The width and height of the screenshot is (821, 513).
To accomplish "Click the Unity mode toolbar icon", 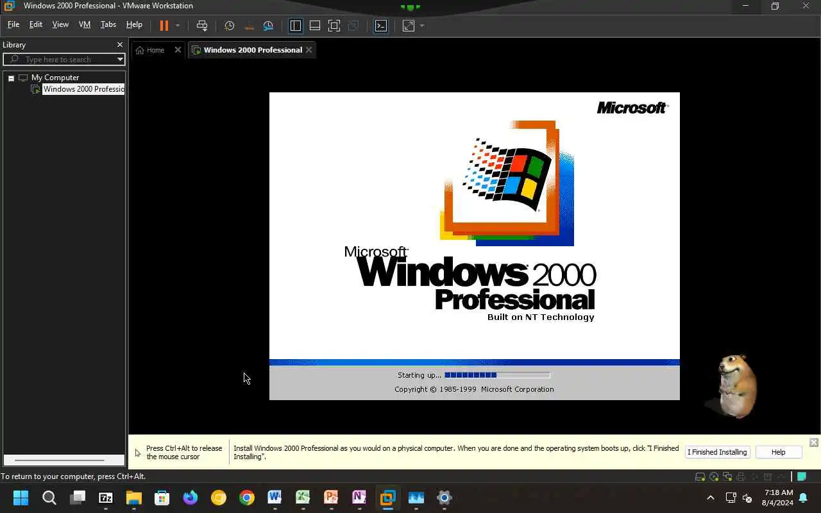I will coord(353,26).
